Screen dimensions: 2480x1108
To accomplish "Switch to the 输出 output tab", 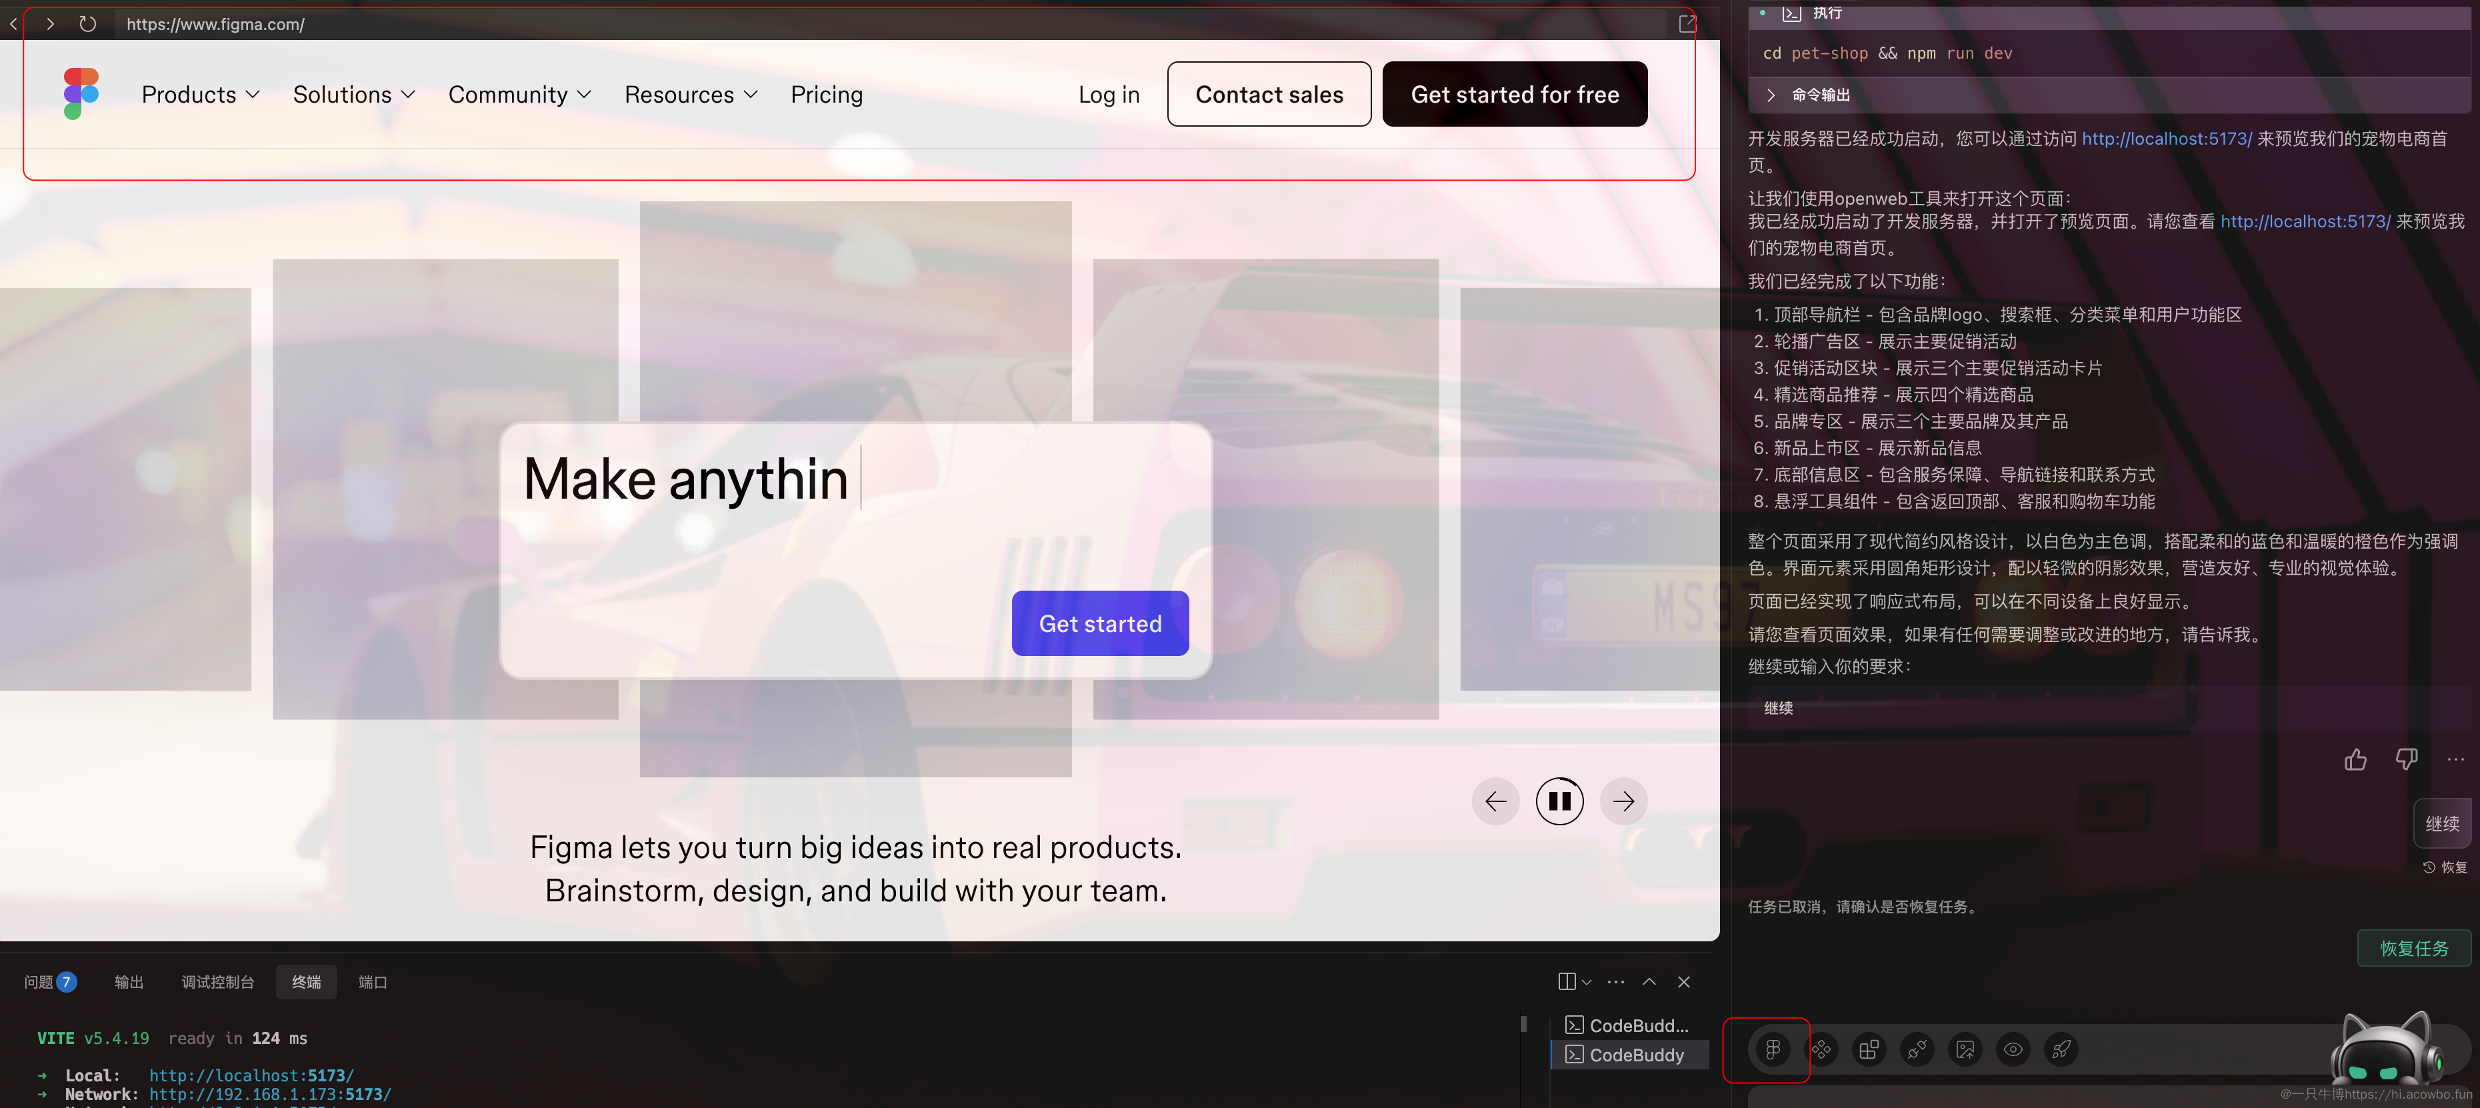I will (x=129, y=982).
